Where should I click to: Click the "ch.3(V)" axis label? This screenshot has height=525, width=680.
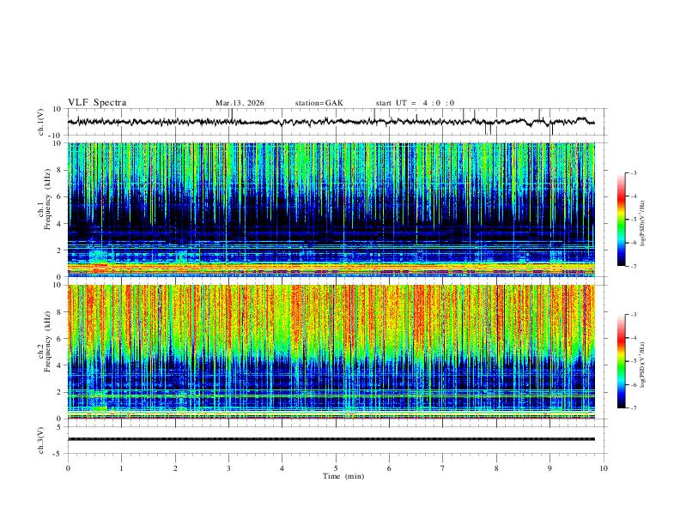(41, 441)
